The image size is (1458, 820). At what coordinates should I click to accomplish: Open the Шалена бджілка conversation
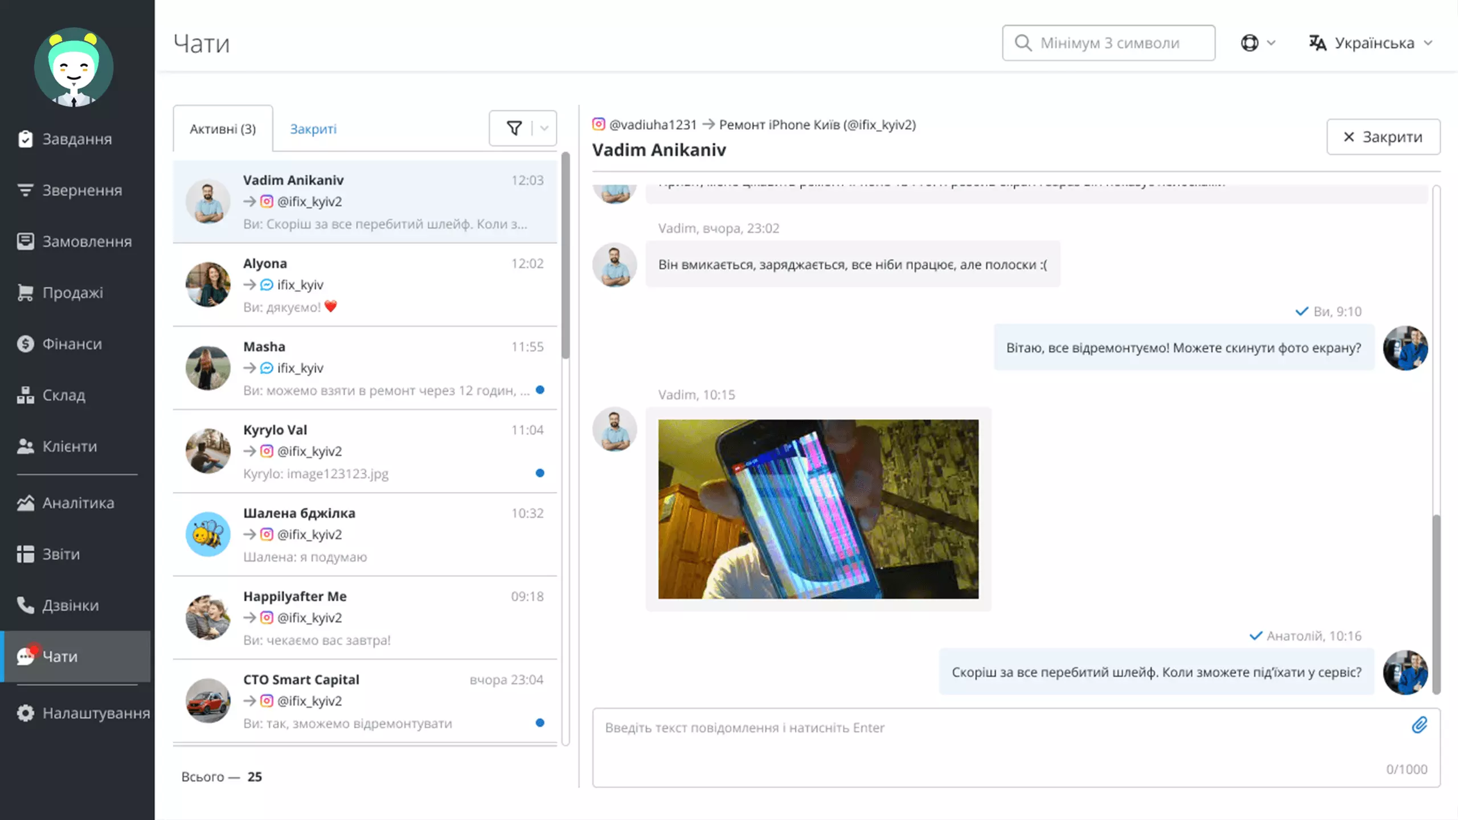(365, 535)
